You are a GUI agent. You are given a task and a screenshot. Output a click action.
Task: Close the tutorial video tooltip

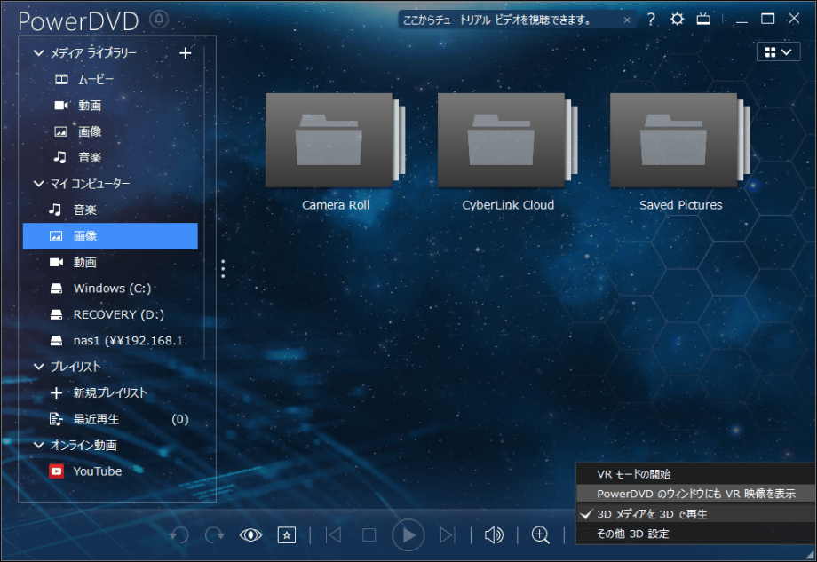point(627,20)
